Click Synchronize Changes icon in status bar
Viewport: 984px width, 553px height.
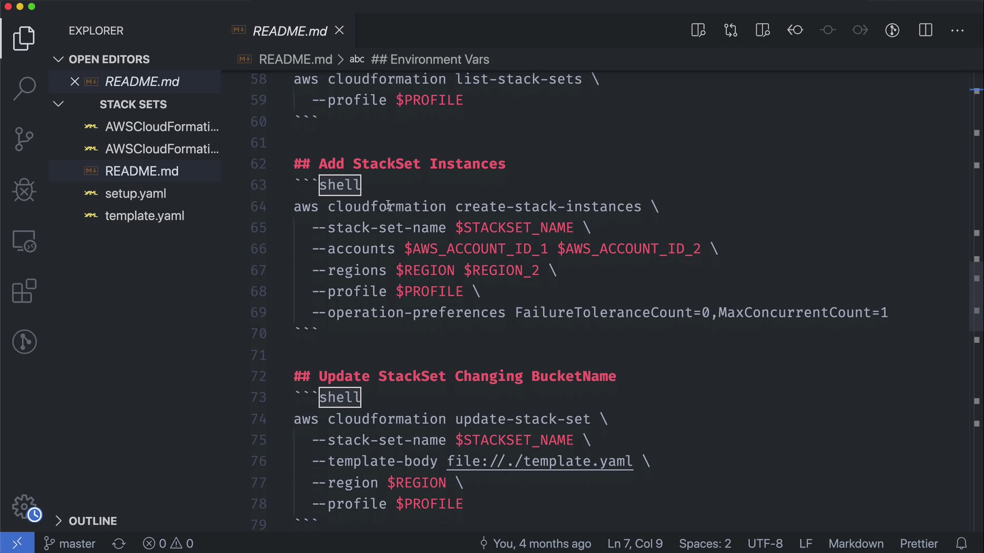click(119, 543)
